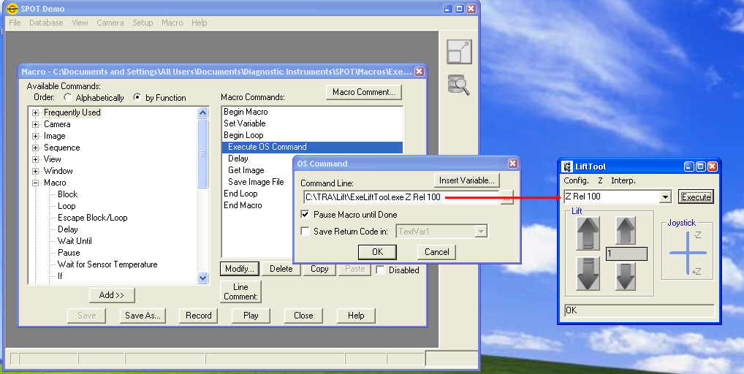Open the TextVar1 dropdown
The width and height of the screenshot is (744, 374).
coord(481,232)
